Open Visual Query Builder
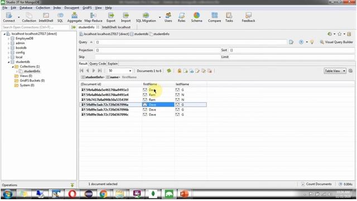This screenshot has width=357, height=201. [x=336, y=42]
